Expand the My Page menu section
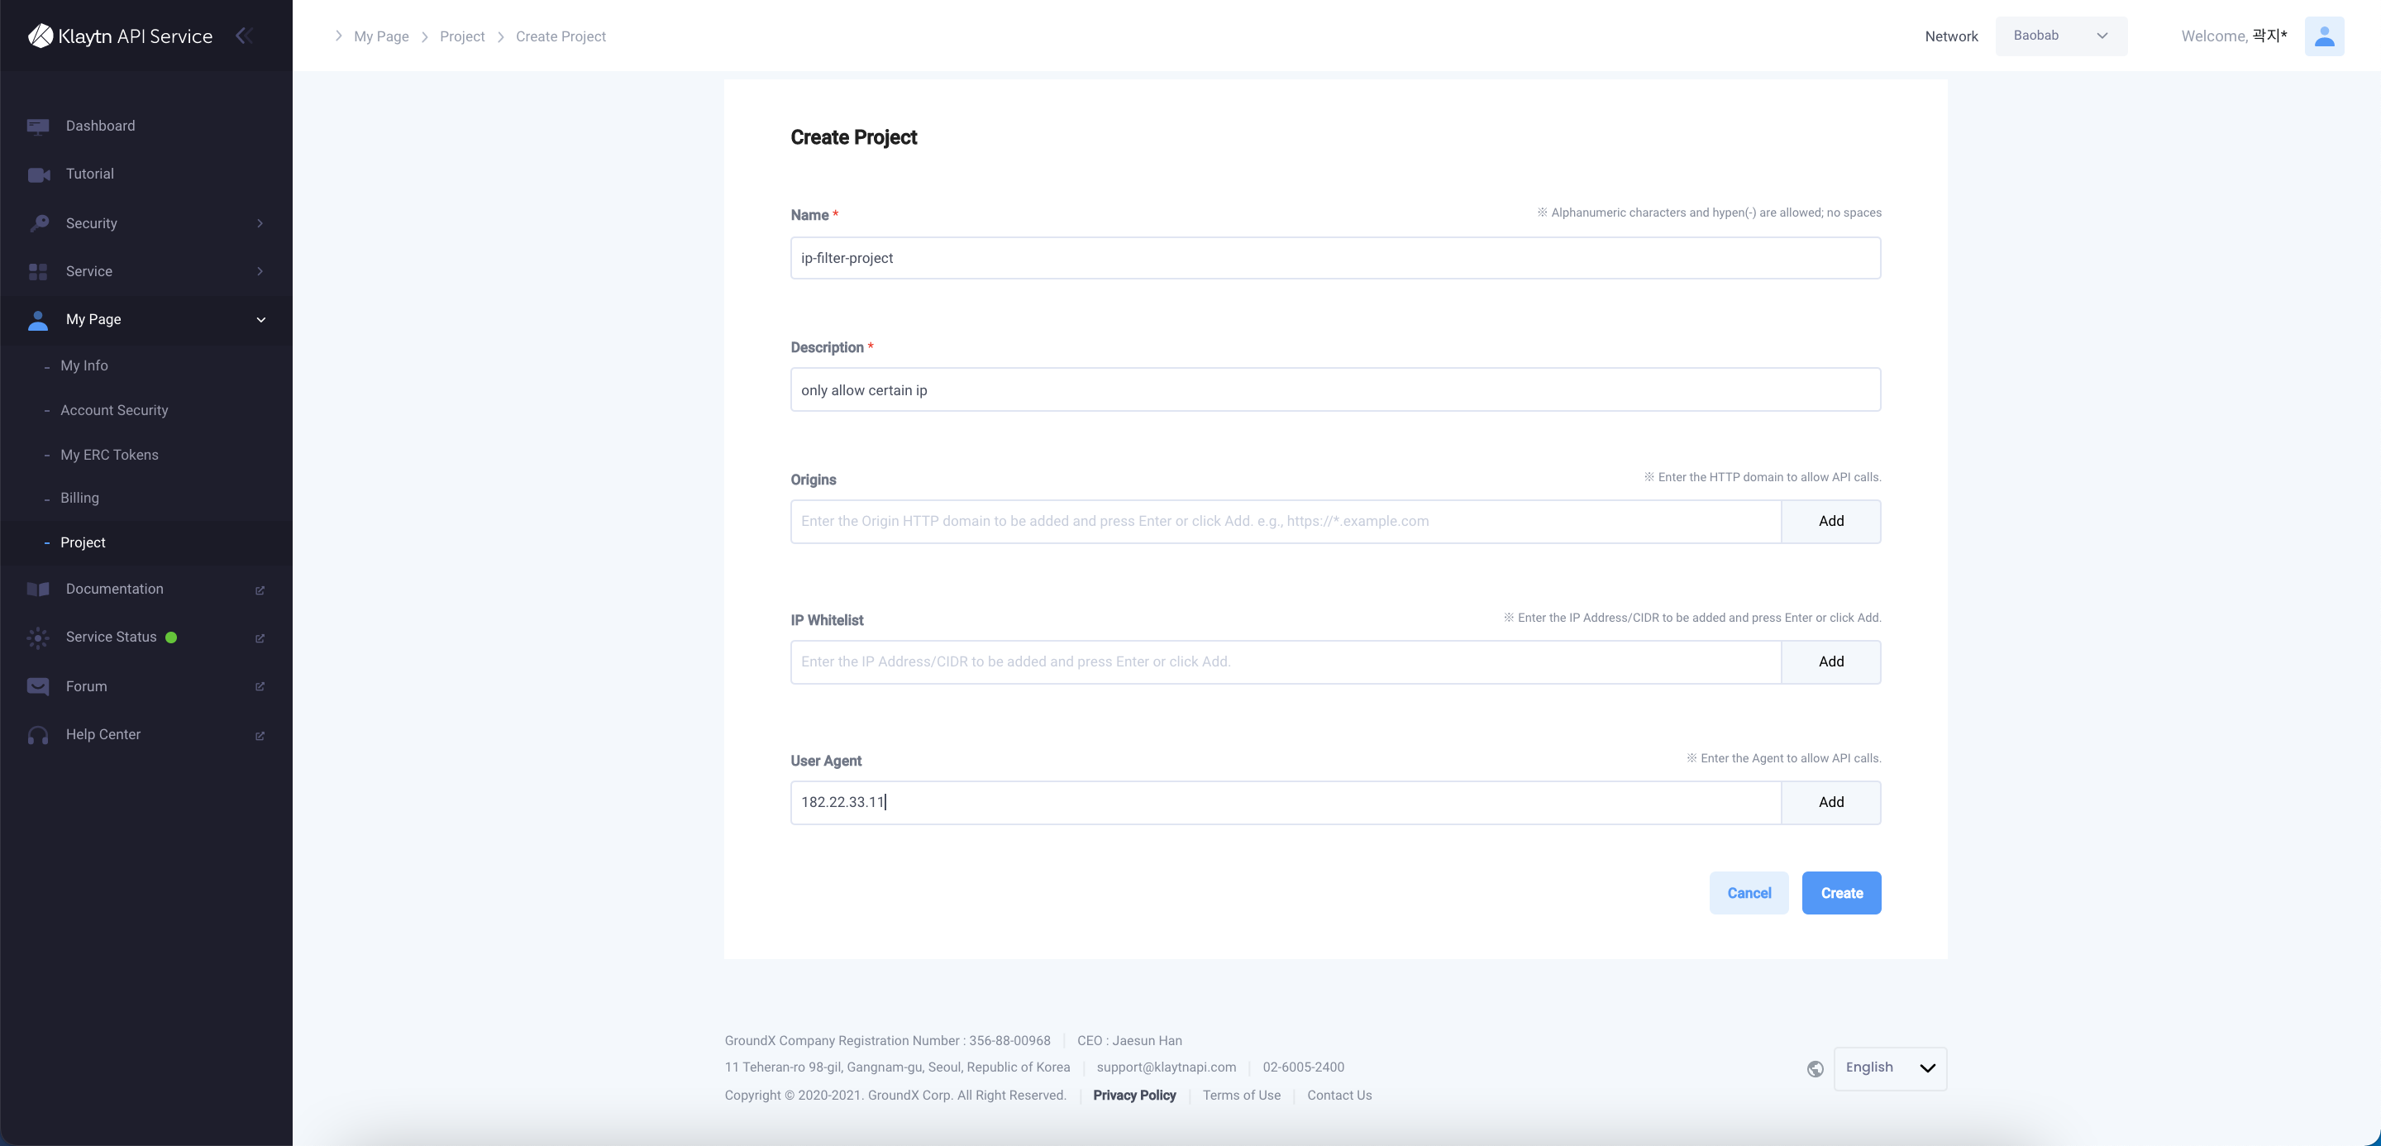Screen dimensions: 2381x1146 pos(258,319)
